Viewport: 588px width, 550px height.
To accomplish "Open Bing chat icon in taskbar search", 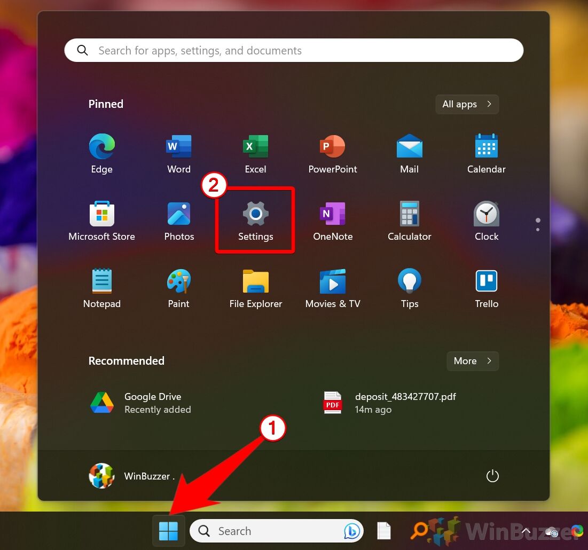I will (352, 531).
